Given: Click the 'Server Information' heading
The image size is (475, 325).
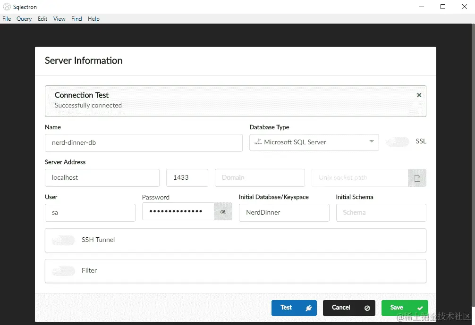Looking at the screenshot, I should tap(84, 60).
